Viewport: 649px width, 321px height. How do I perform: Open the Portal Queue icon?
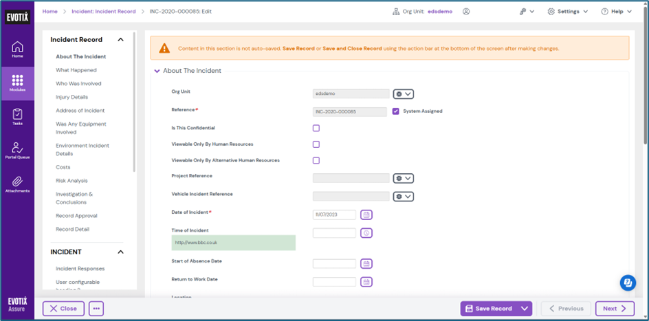[17, 149]
